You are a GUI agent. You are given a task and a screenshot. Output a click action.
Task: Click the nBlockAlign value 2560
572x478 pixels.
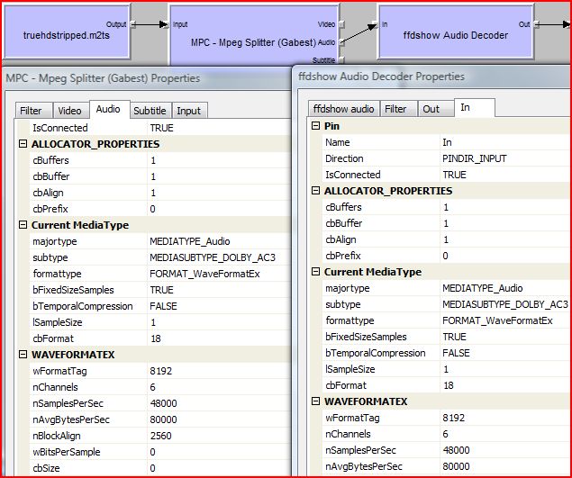pyautogui.click(x=161, y=436)
